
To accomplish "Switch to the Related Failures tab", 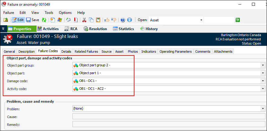I will (86, 51).
